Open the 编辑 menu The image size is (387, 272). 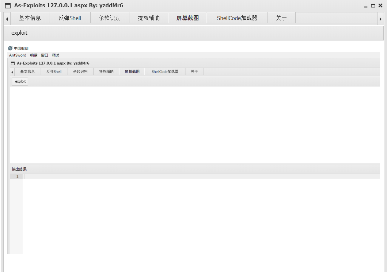pyautogui.click(x=34, y=55)
